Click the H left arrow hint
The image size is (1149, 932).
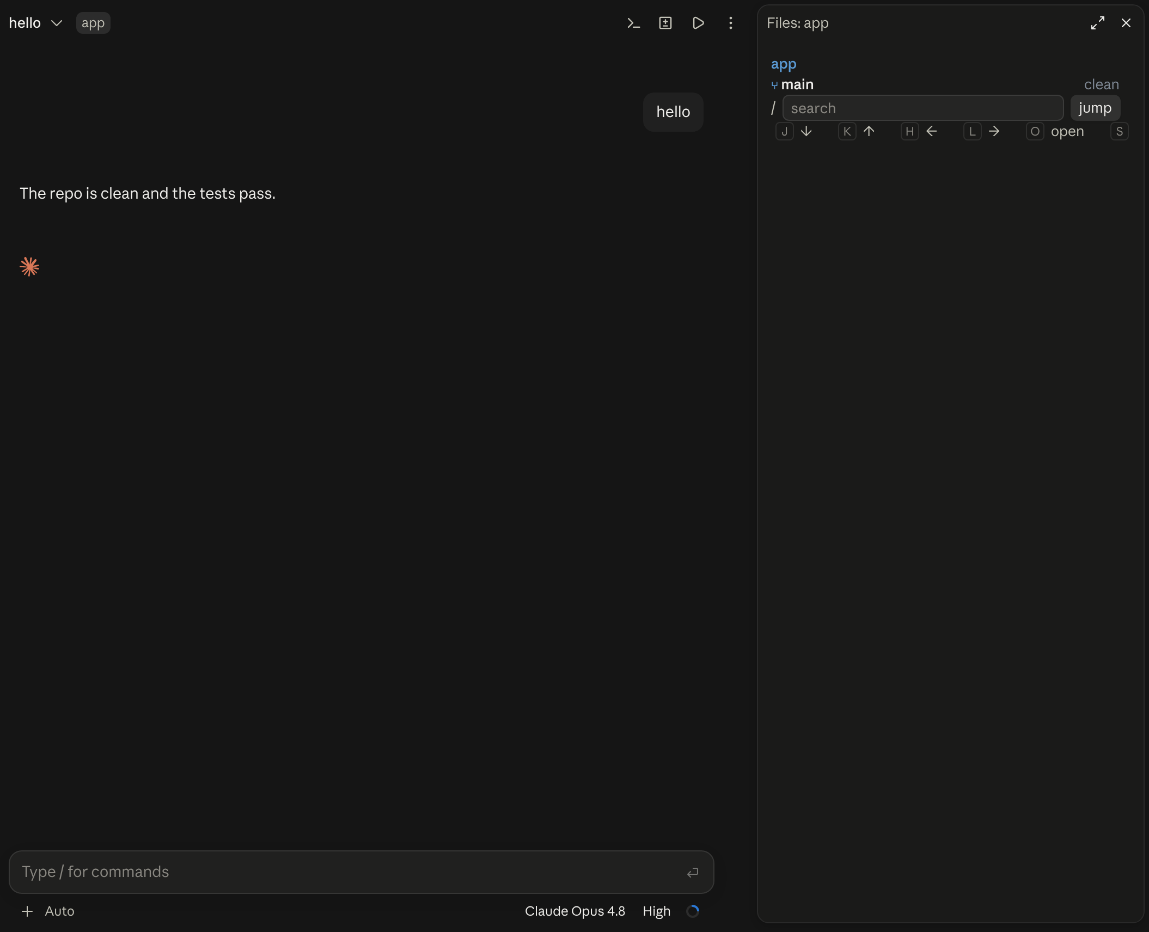pos(920,131)
